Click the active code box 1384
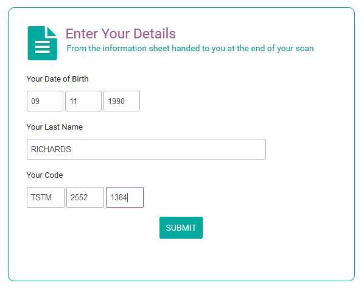This screenshot has height=291, width=364. 125,197
